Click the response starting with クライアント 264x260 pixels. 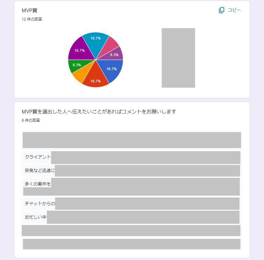coord(38,157)
